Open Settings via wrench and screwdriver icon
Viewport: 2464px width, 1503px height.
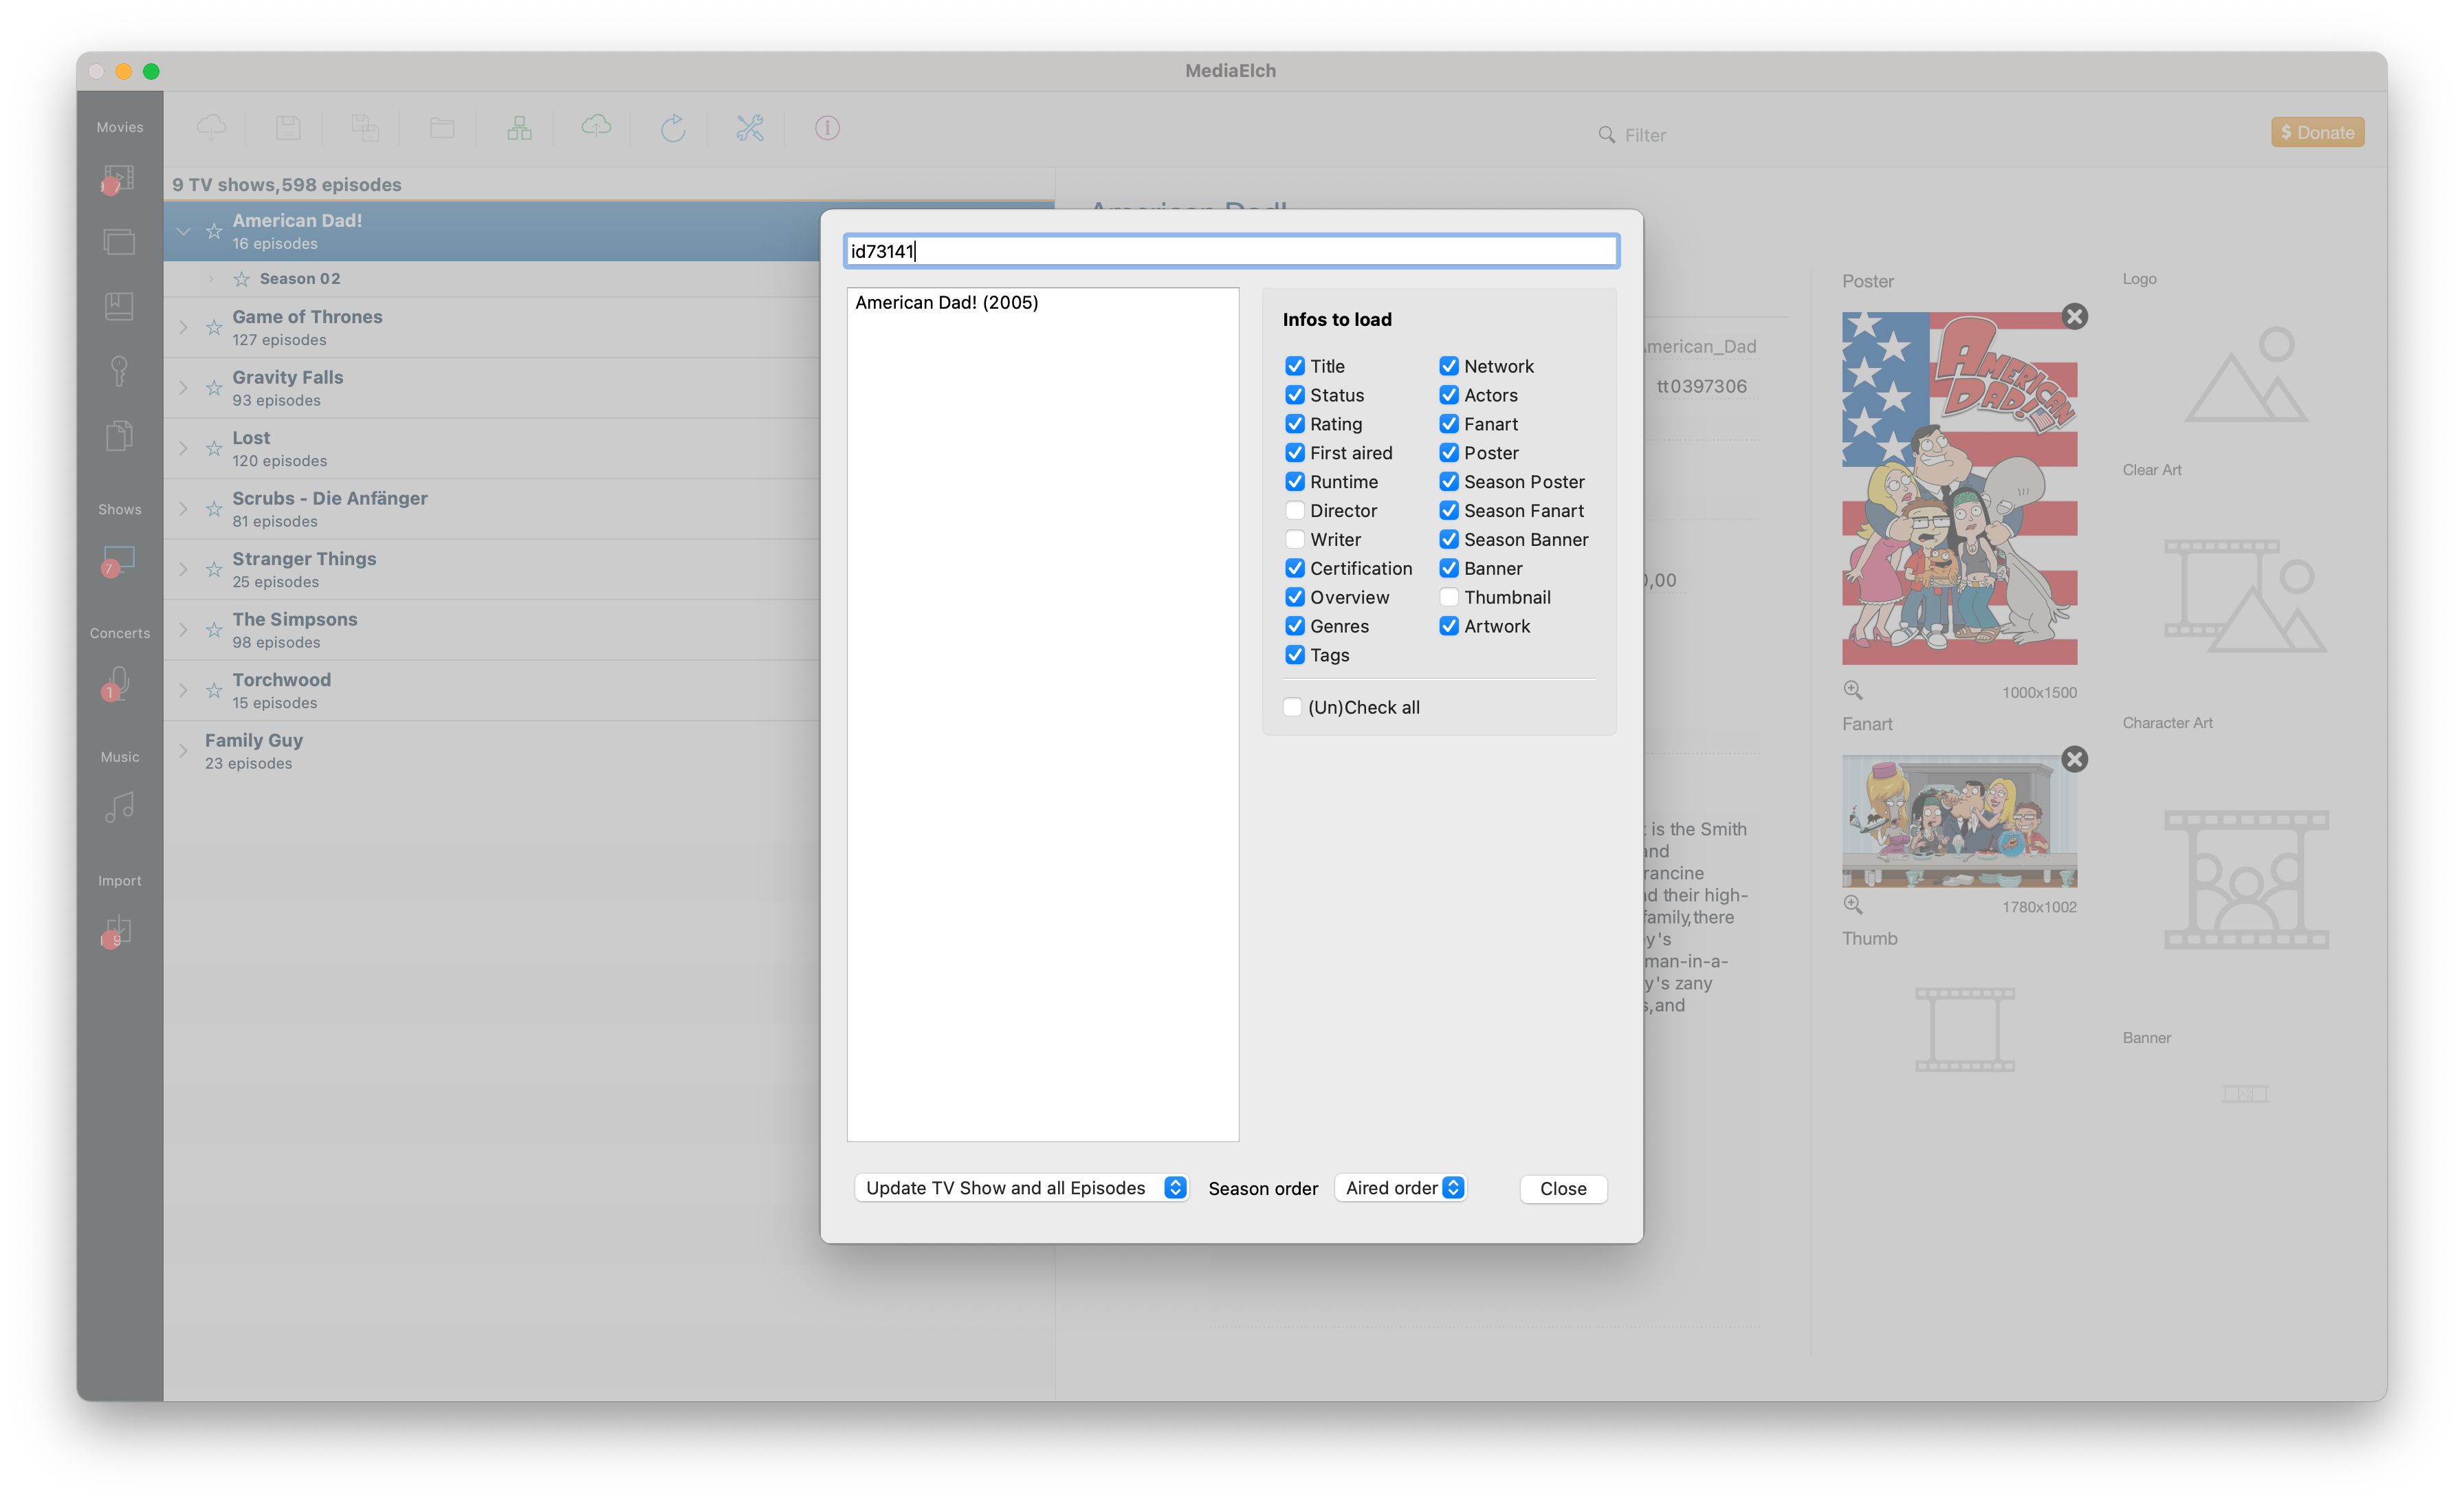[750, 127]
